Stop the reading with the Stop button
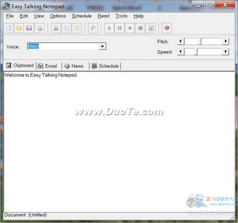 pyautogui.click(x=130, y=28)
